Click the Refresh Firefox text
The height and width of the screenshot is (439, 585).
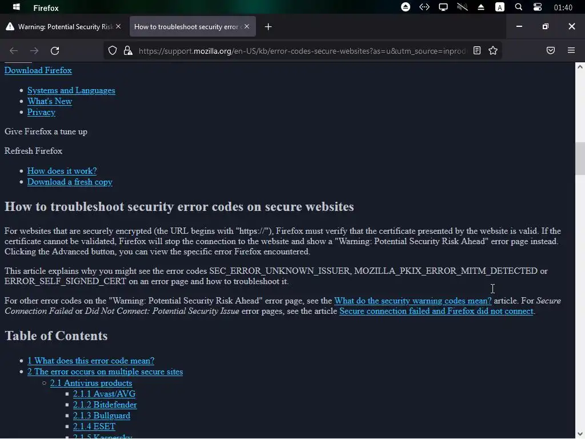coord(33,151)
